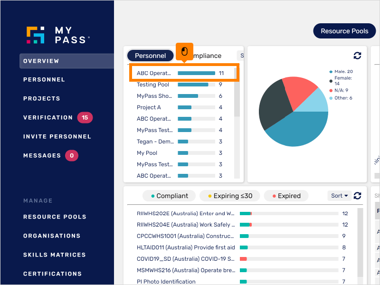Open the Sort dropdown
Image resolution: width=380 pixels, height=285 pixels.
coord(339,196)
